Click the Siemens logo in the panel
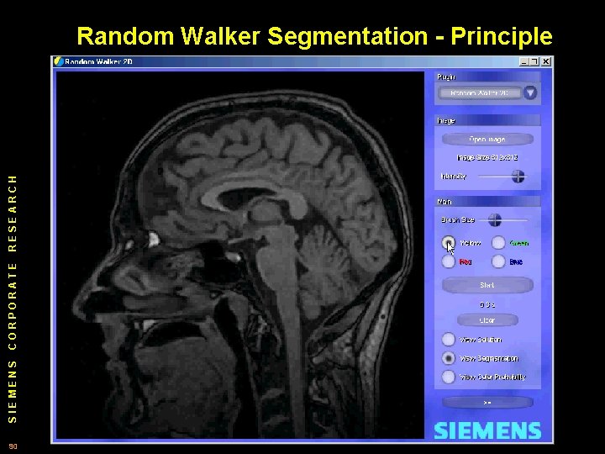 [487, 430]
